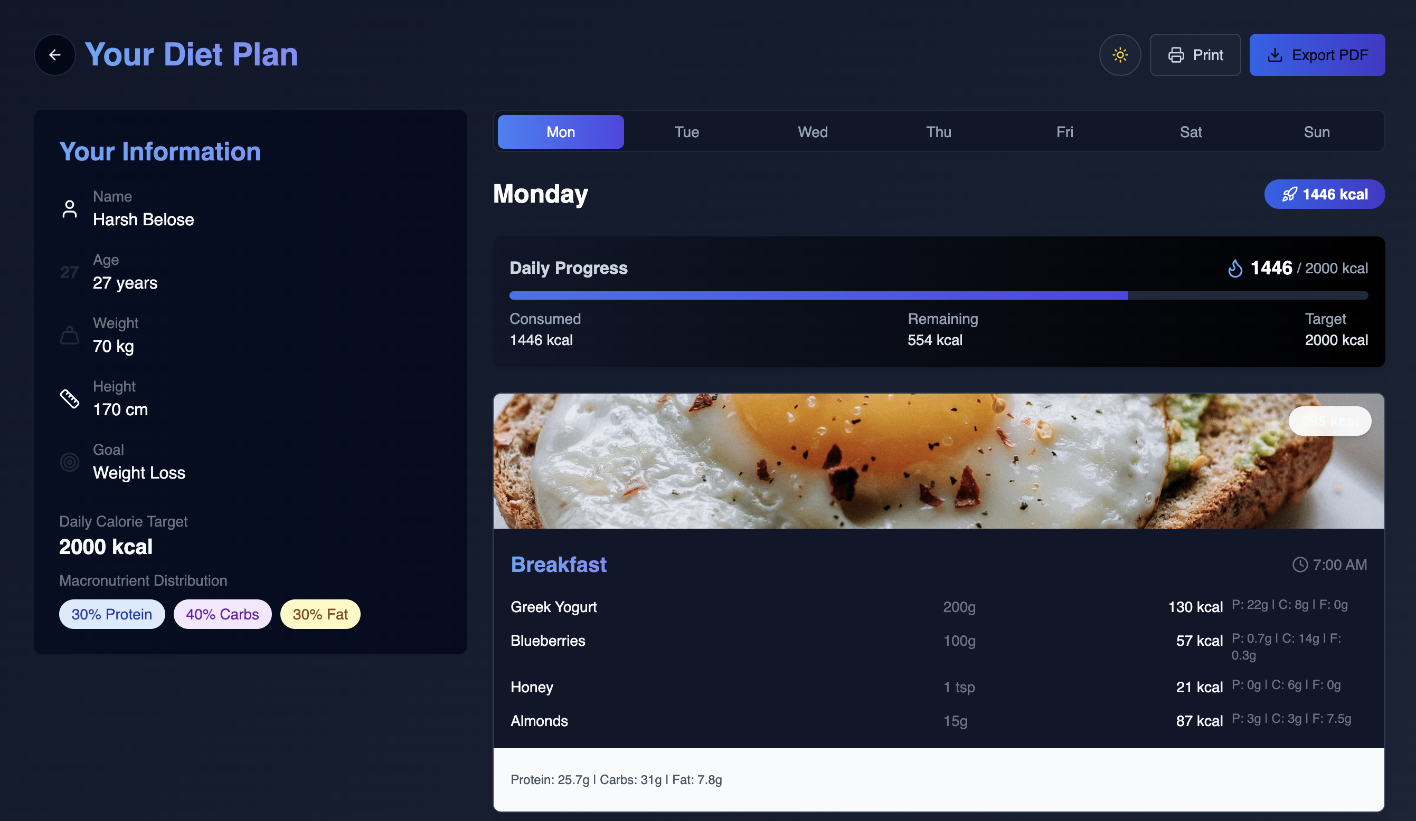The width and height of the screenshot is (1416, 821).
Task: Switch to the Tue tab
Action: click(x=686, y=132)
